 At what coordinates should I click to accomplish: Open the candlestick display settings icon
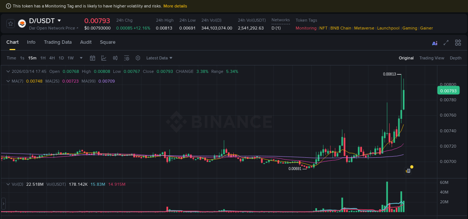115,58
